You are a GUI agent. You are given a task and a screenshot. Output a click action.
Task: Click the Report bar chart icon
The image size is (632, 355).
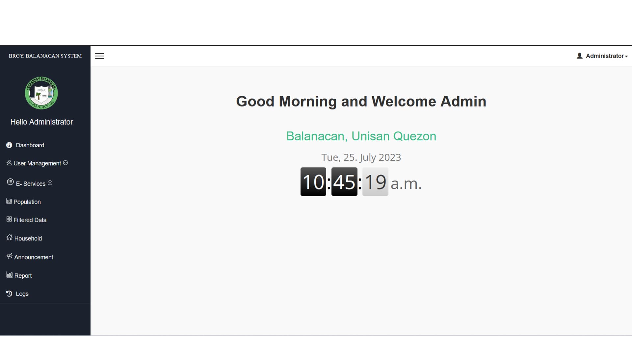[10, 275]
